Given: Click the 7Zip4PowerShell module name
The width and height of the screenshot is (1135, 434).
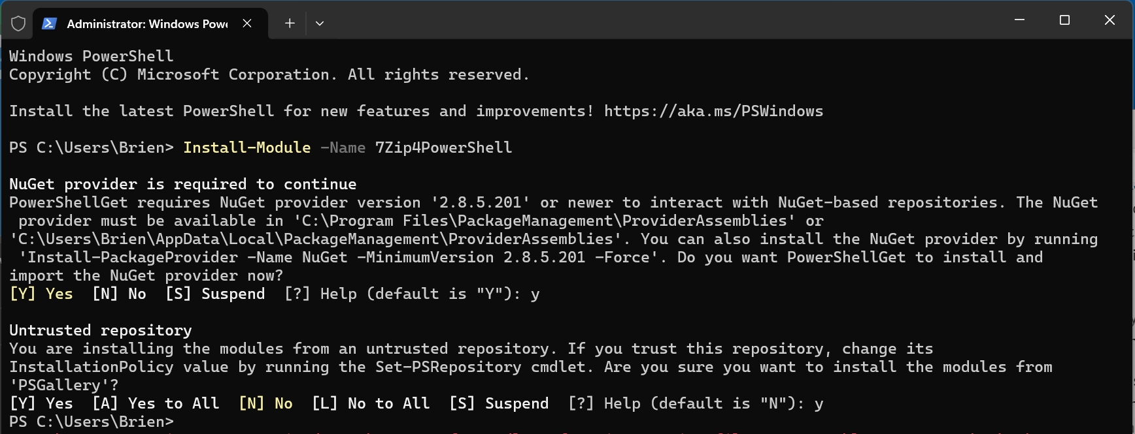Looking at the screenshot, I should 443,147.
